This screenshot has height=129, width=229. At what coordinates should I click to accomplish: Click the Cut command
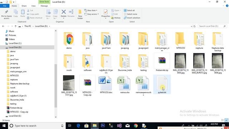tap(30, 10)
